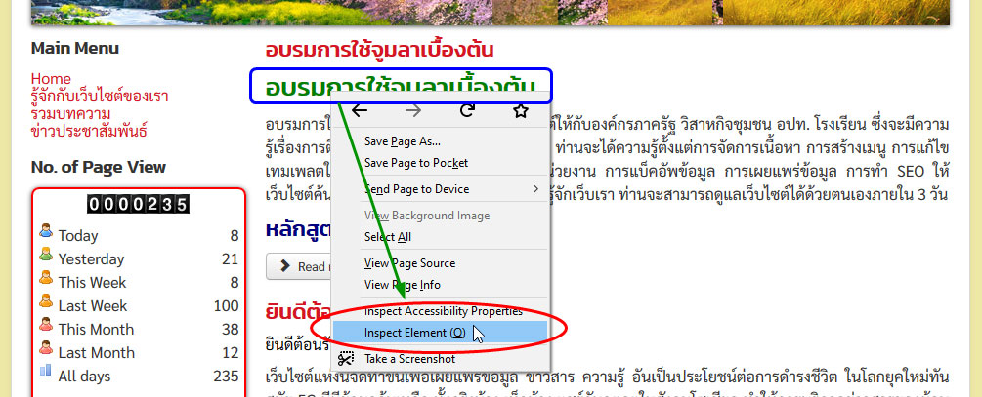982x397 pixels.
Task: Click the Back arrow in context menu
Action: click(360, 111)
